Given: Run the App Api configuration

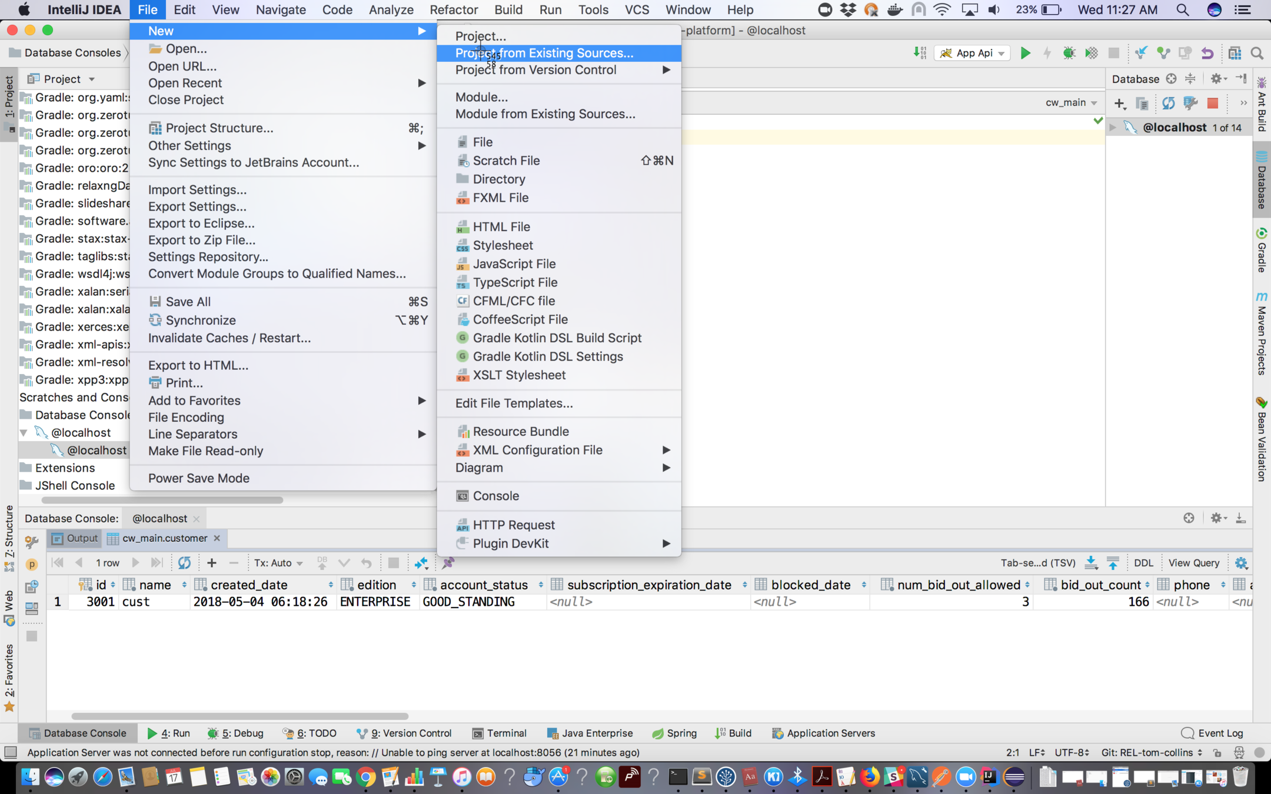Looking at the screenshot, I should [1025, 53].
